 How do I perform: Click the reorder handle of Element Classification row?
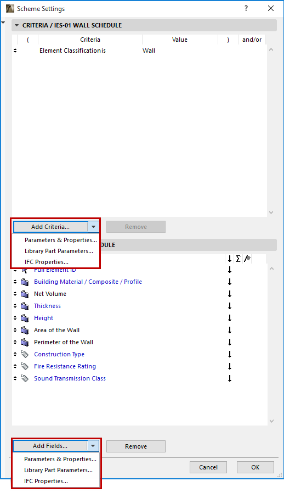pos(15,51)
